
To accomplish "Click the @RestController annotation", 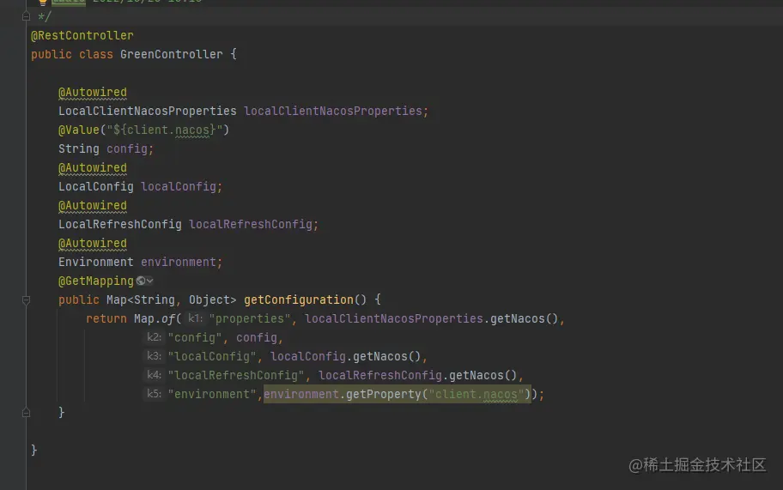I will [x=82, y=35].
